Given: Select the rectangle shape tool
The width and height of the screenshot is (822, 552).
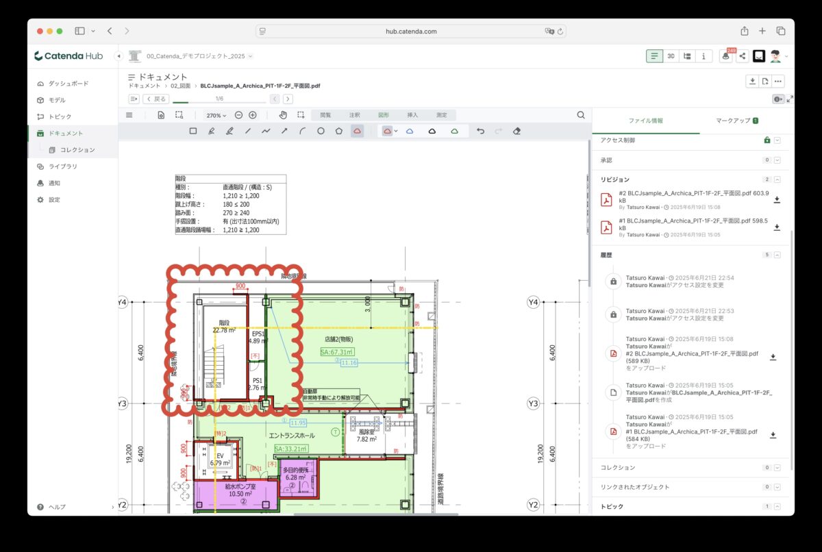Looking at the screenshot, I should 193,131.
